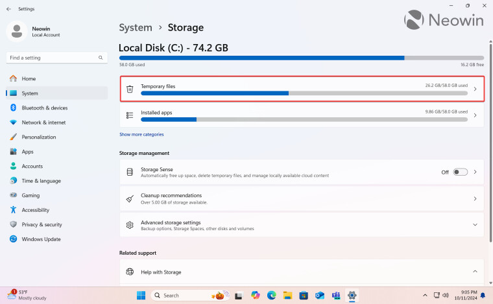Click the Settings gear in the taskbar
The width and height of the screenshot is (493, 304).
pos(352,296)
